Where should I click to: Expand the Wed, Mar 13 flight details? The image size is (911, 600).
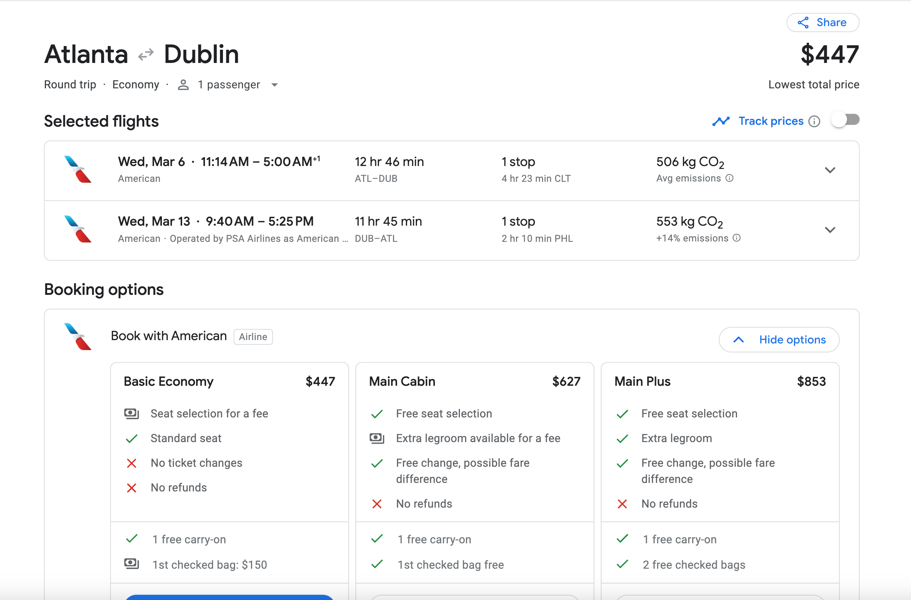[829, 230]
